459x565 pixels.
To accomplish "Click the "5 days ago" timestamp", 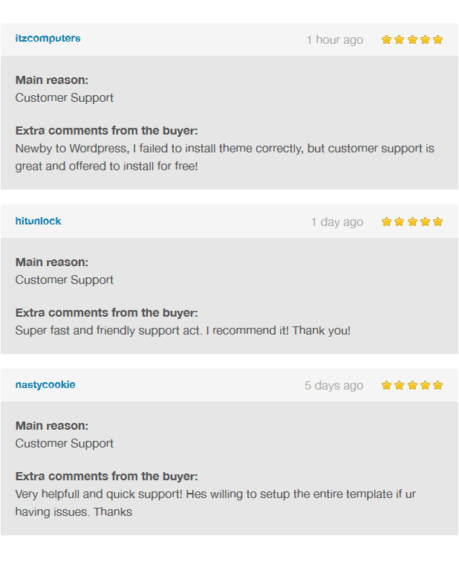I will tap(334, 386).
